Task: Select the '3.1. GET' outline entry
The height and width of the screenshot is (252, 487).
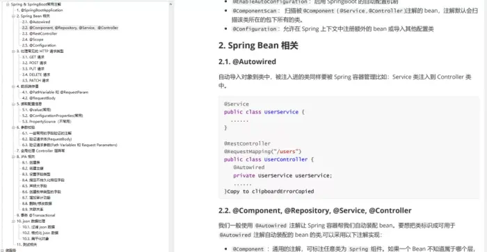Action: (33, 57)
